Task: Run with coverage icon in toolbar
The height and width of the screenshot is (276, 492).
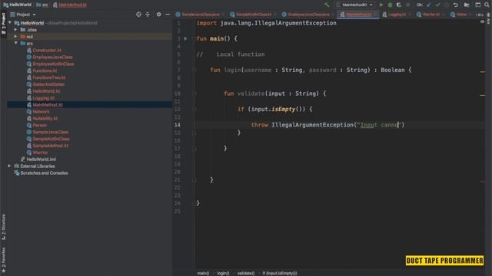Action: pyautogui.click(x=399, y=5)
